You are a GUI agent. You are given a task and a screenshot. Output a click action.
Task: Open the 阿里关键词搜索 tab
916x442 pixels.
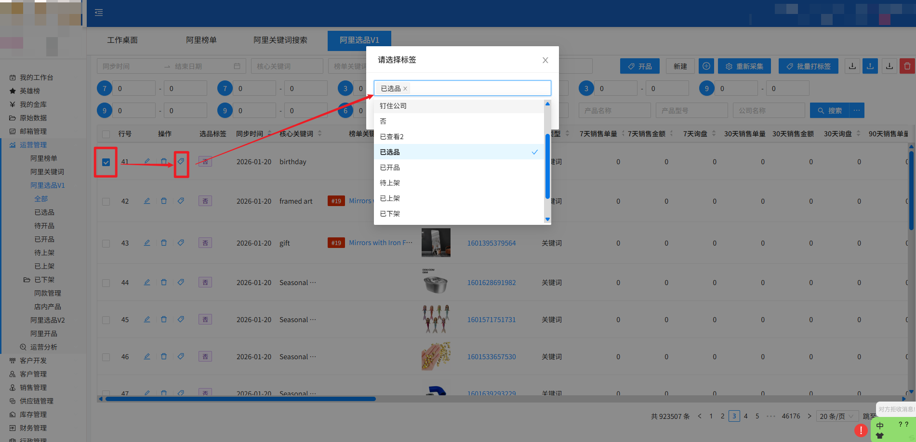(x=280, y=40)
